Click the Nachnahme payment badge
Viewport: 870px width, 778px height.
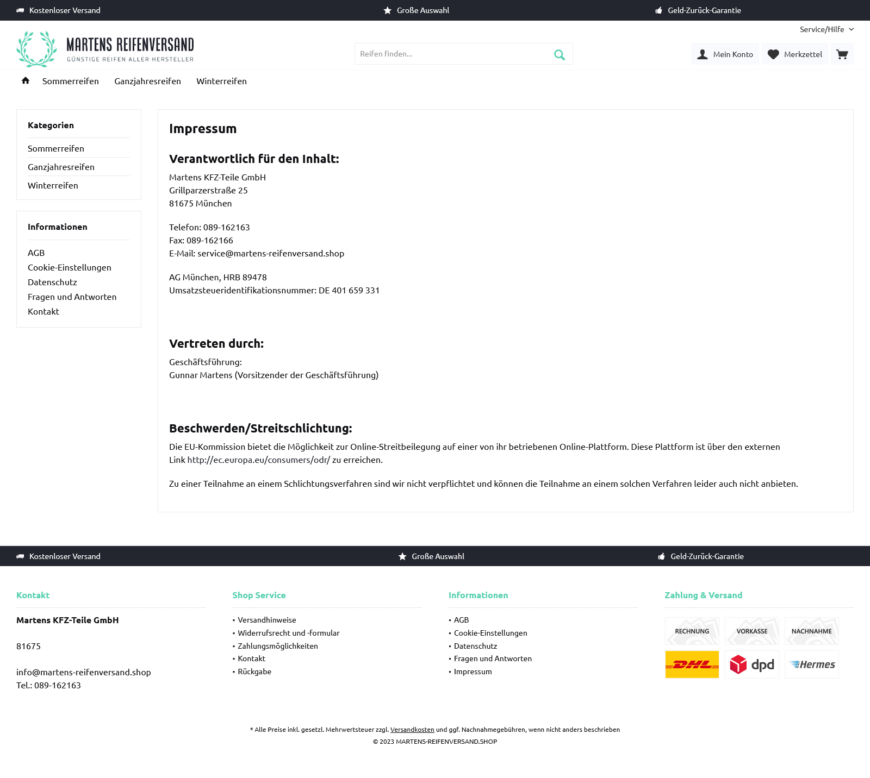click(x=812, y=631)
